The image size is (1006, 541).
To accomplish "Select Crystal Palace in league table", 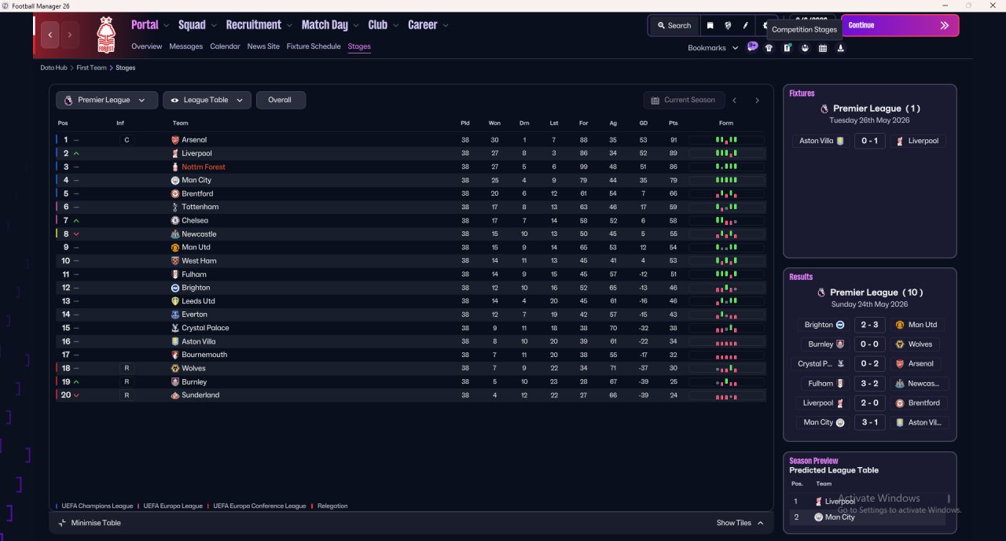I will 205,328.
